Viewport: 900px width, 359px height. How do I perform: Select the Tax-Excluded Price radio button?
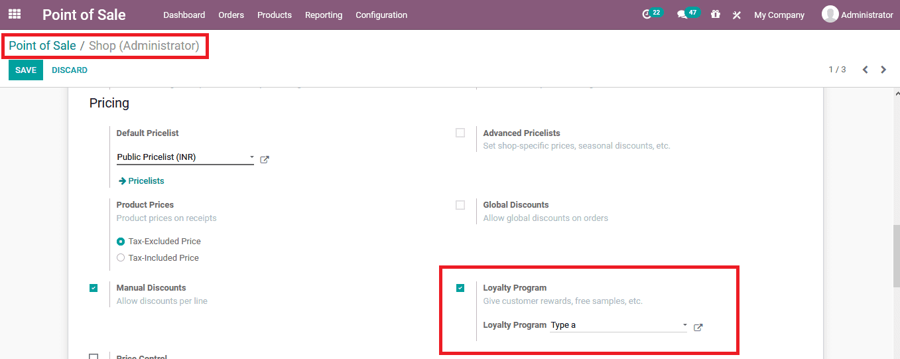pyautogui.click(x=121, y=242)
